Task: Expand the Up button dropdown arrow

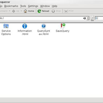Action: pyautogui.click(x=21, y=11)
